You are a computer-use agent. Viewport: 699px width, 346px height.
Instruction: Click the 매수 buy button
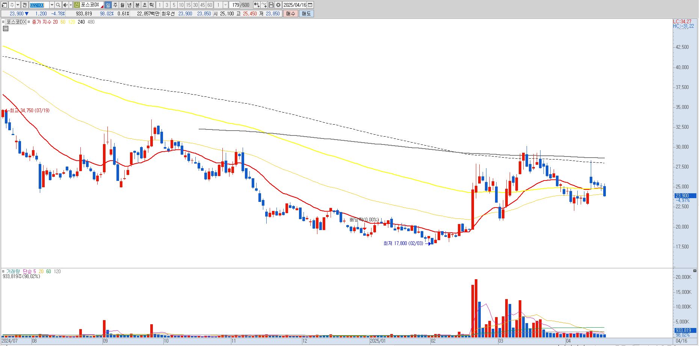[290, 14]
